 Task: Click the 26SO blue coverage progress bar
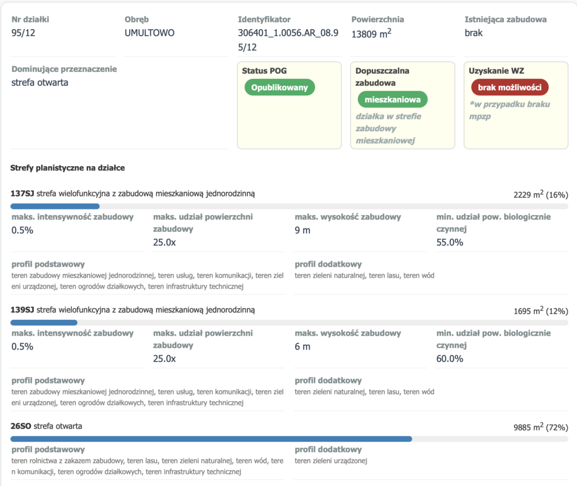pos(211,439)
